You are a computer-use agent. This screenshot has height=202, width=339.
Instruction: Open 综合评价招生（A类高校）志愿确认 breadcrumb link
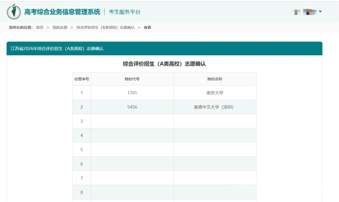105,27
